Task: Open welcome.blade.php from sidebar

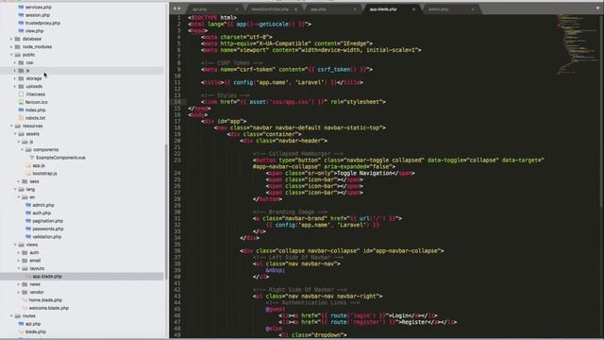Action: [x=48, y=308]
